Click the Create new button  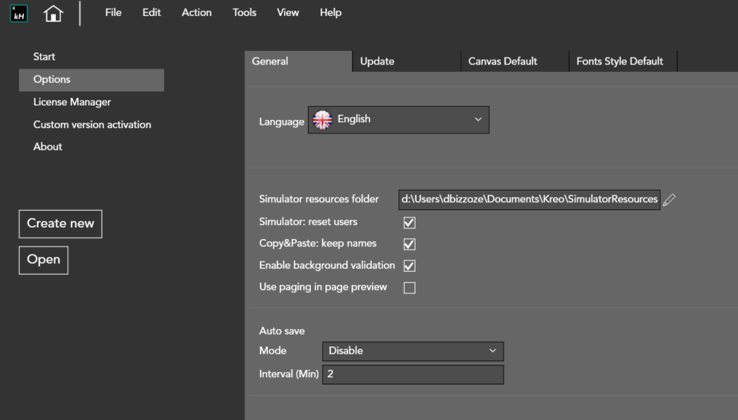(60, 224)
